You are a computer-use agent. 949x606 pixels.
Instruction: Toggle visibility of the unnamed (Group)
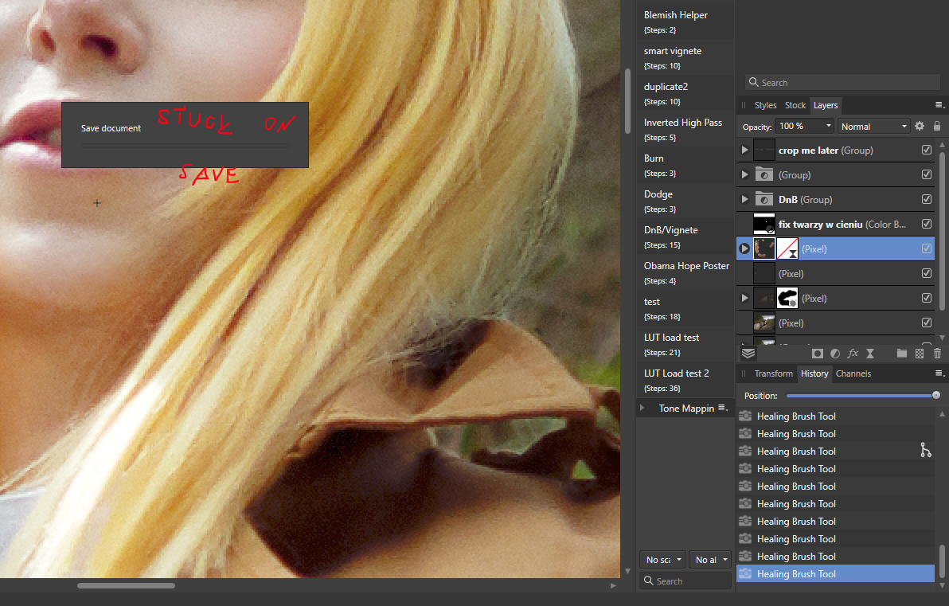[x=927, y=174]
